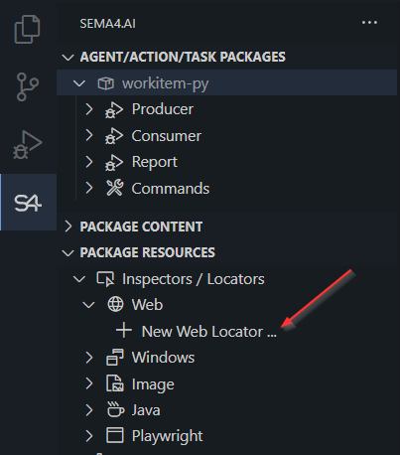Viewport: 400px width, 455px height.
Task: Open the SEMA4.AI panel more actions menu
Action: (x=369, y=23)
